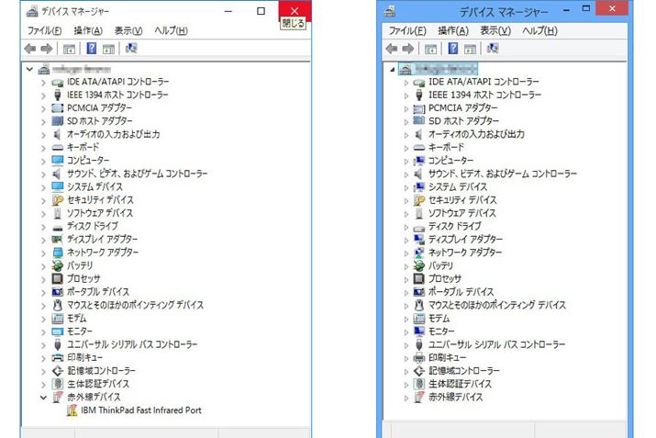Image resolution: width=656 pixels, height=438 pixels.
Task: Click the forward arrow in right window toolbar
Action: 407,48
